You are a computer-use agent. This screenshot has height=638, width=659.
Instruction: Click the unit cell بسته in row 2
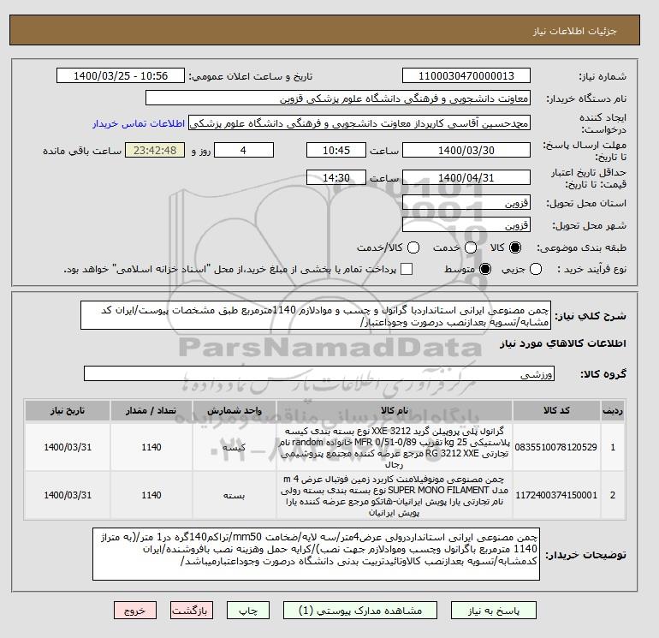pyautogui.click(x=235, y=495)
